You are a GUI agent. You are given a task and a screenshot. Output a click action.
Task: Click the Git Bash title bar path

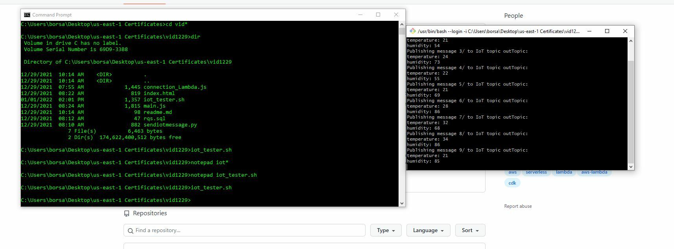point(499,31)
